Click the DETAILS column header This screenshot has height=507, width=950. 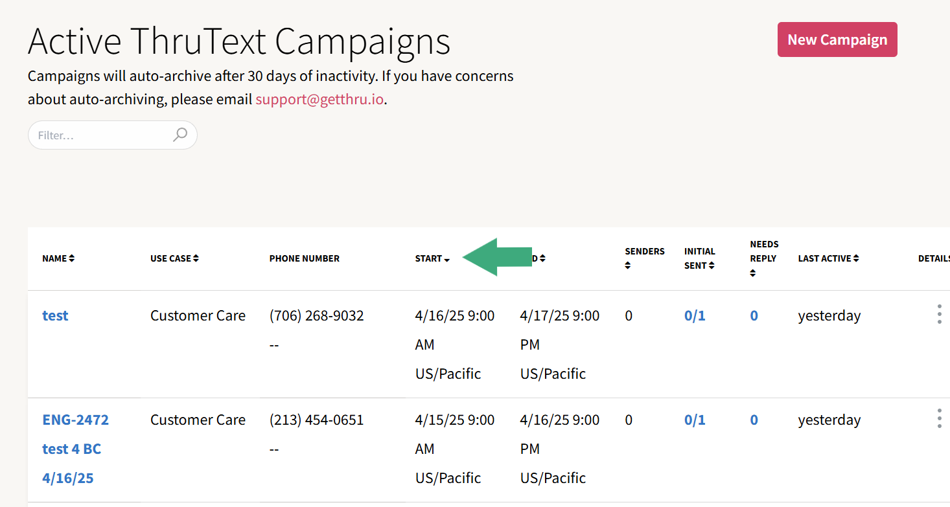pos(934,258)
